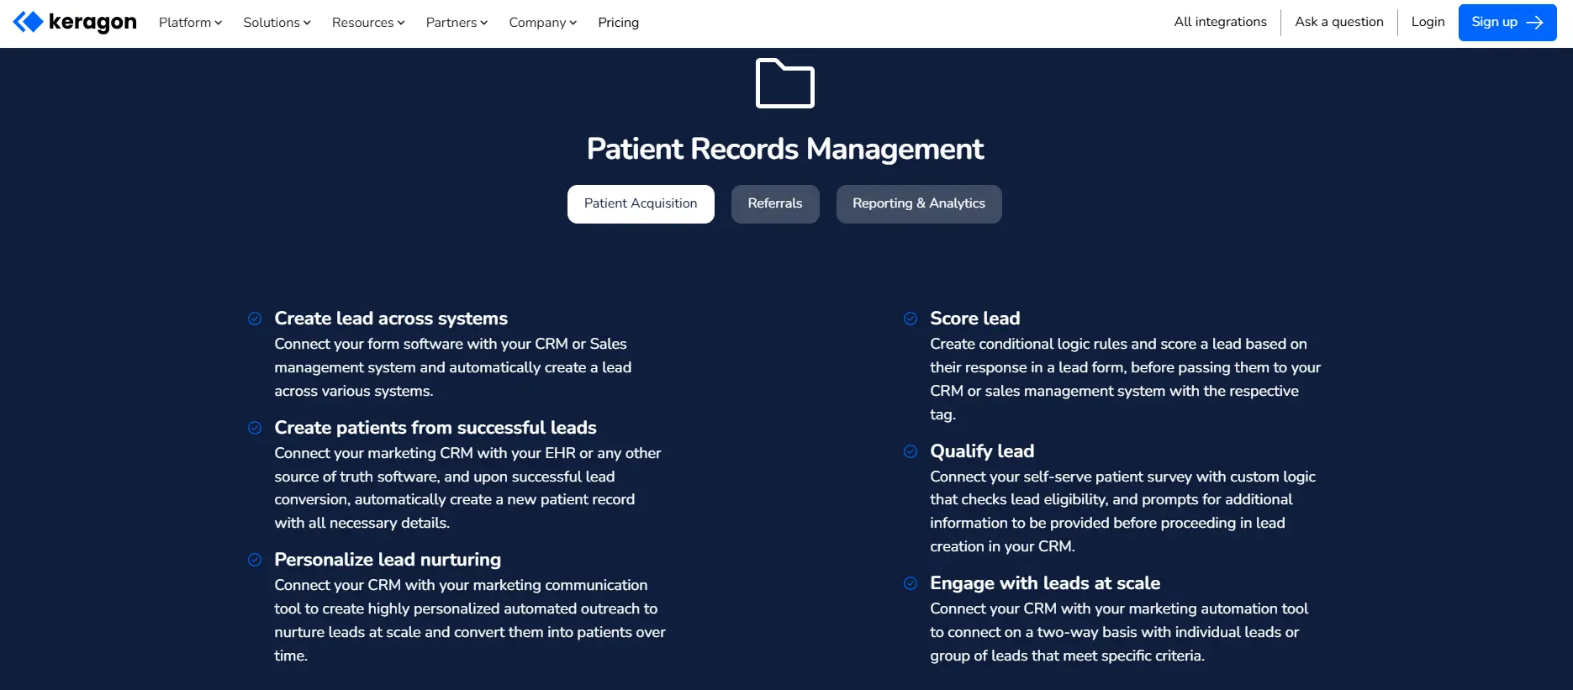
Task: Click the checkmark icon beside Create patients from successful leads
Action: coord(255,428)
